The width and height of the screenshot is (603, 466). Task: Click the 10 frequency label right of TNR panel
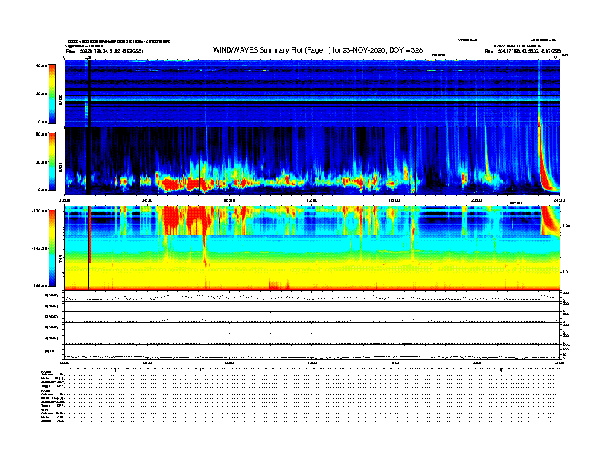tap(565, 272)
